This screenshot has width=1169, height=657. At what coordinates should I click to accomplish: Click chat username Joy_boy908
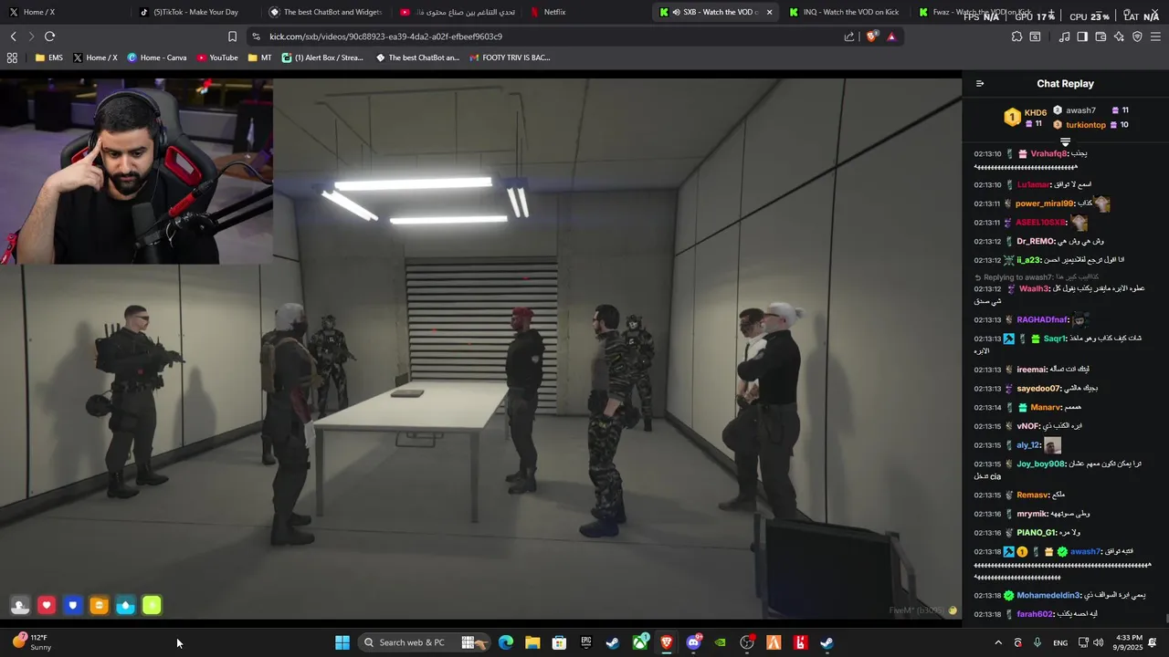[x=1041, y=464]
